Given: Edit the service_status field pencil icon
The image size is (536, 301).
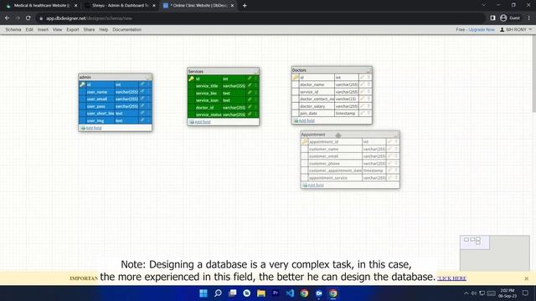Looking at the screenshot, I should coord(250,114).
